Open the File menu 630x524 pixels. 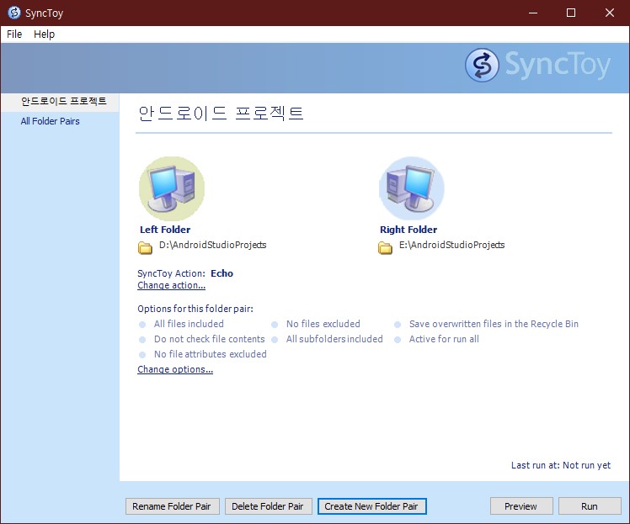14,34
